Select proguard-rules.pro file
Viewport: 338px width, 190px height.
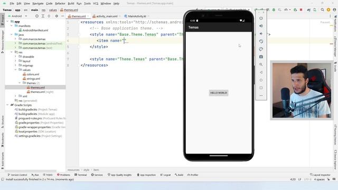point(30,118)
